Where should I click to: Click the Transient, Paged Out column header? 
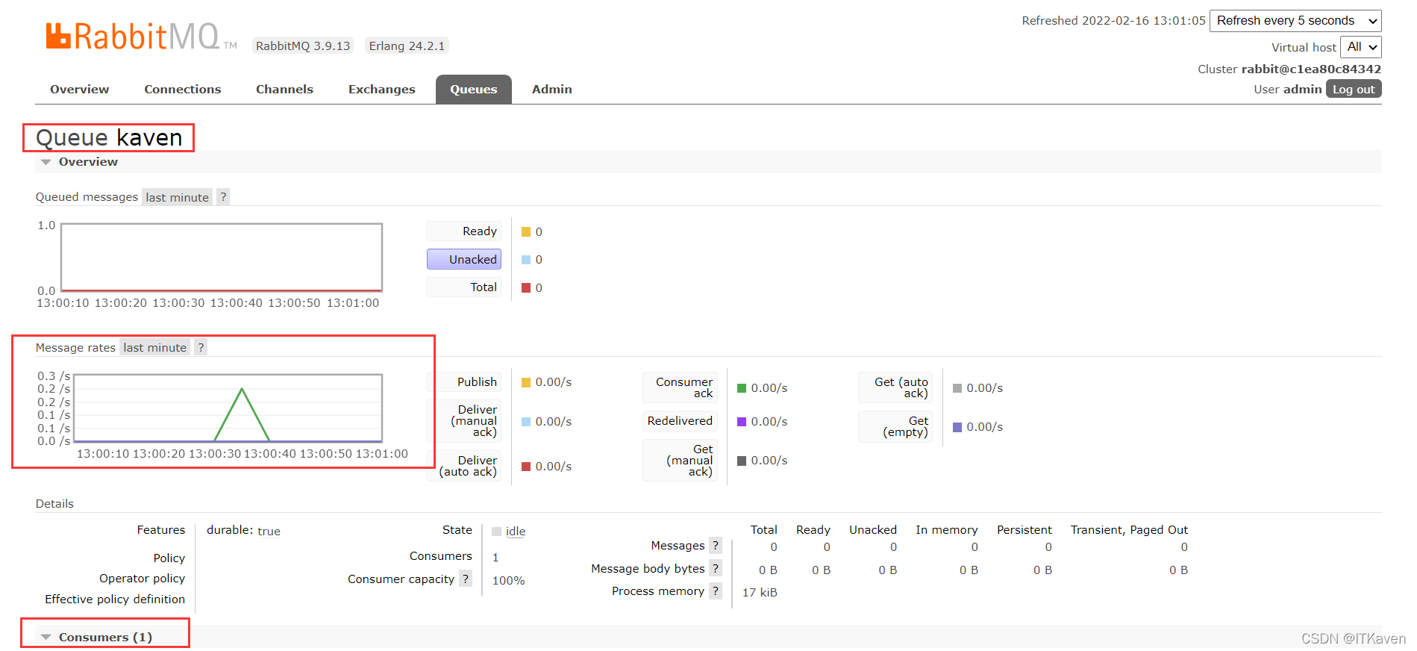[1129, 530]
